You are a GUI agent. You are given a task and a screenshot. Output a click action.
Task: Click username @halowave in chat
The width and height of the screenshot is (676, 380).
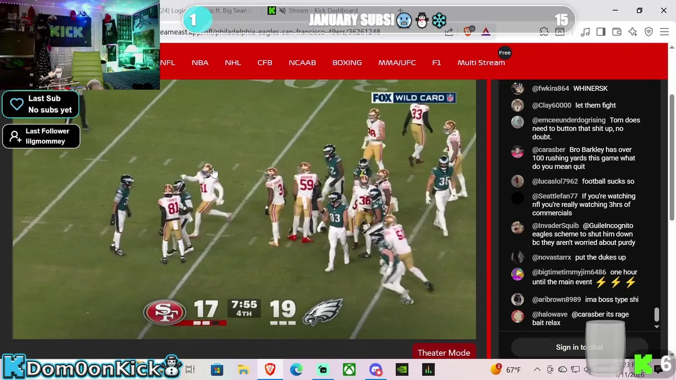point(550,314)
